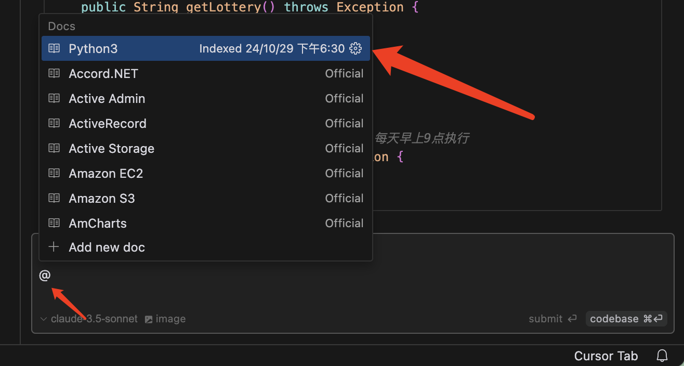
Task: Select Active Admin from the Docs list
Action: 107,98
